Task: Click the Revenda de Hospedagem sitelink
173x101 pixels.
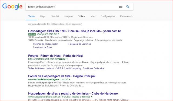Action: [x=45, y=44]
